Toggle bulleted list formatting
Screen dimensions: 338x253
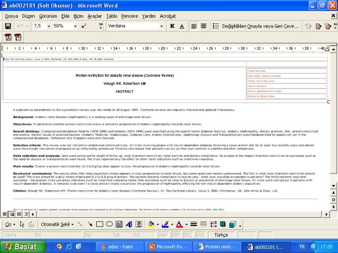[x=215, y=26]
